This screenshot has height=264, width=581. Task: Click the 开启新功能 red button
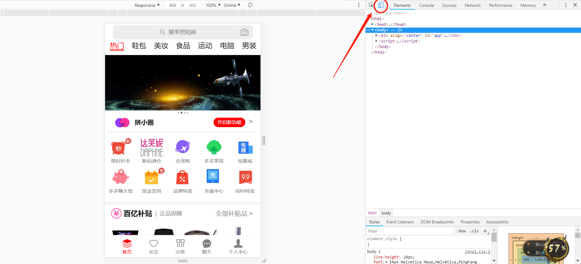229,122
